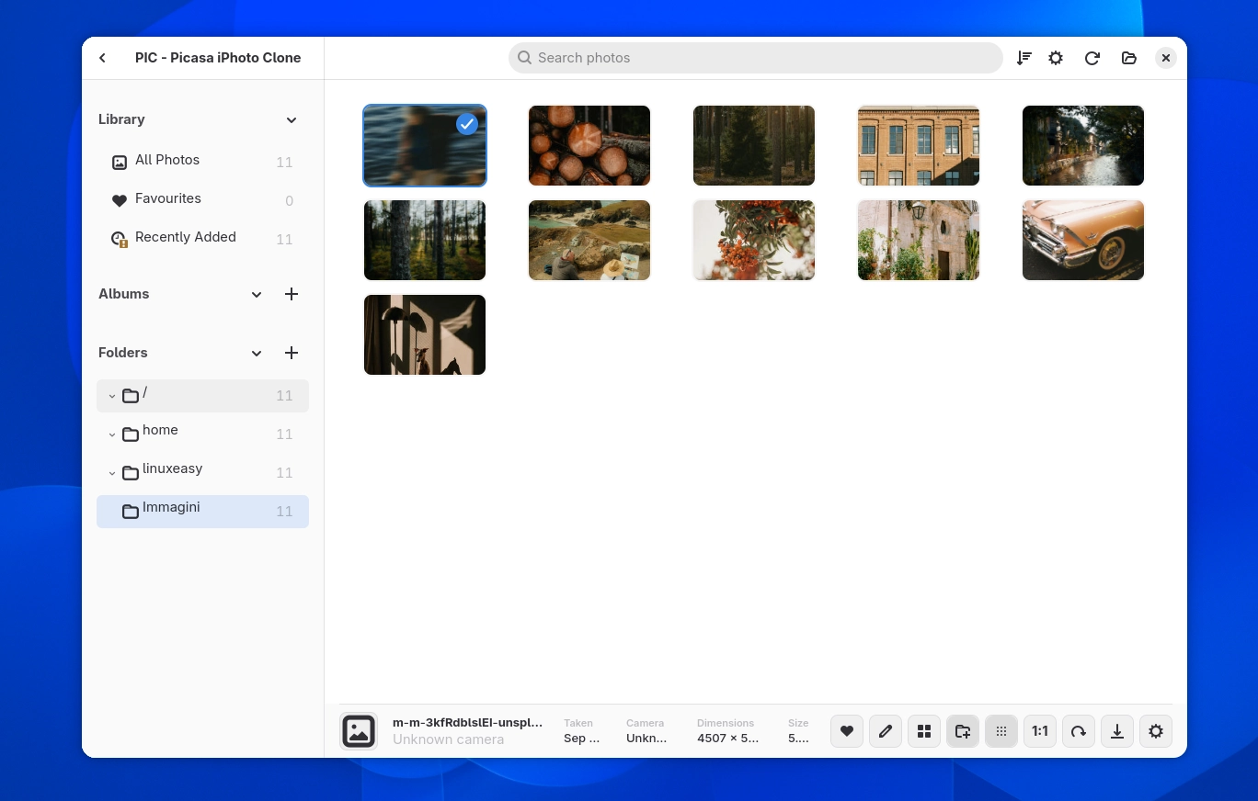Add a new album with plus icon
Image resolution: width=1258 pixels, height=801 pixels.
point(292,294)
